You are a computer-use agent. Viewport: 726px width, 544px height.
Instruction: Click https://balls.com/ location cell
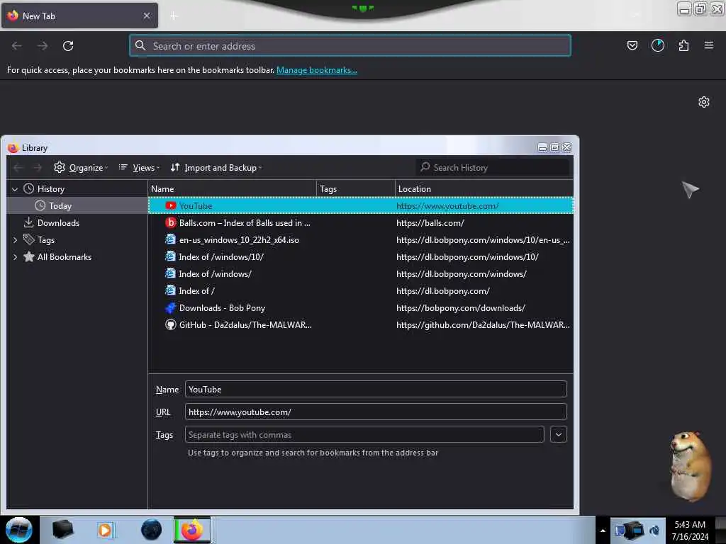[x=430, y=223]
